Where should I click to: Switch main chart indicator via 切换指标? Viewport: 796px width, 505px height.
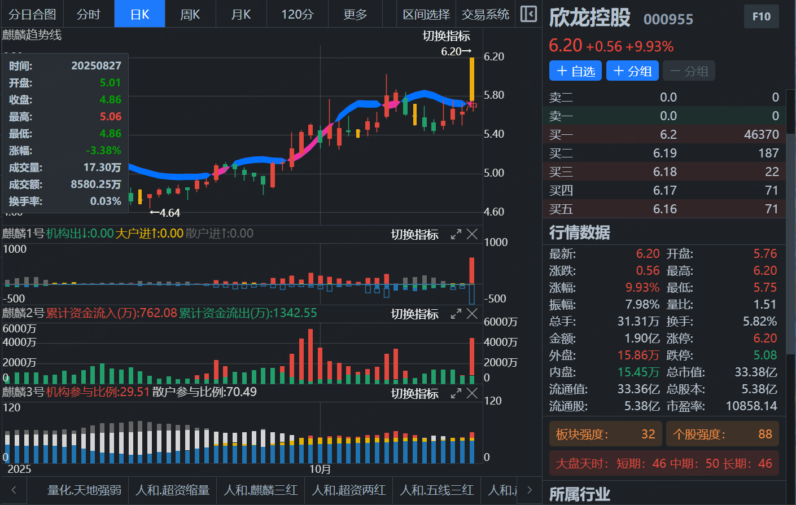coord(446,36)
